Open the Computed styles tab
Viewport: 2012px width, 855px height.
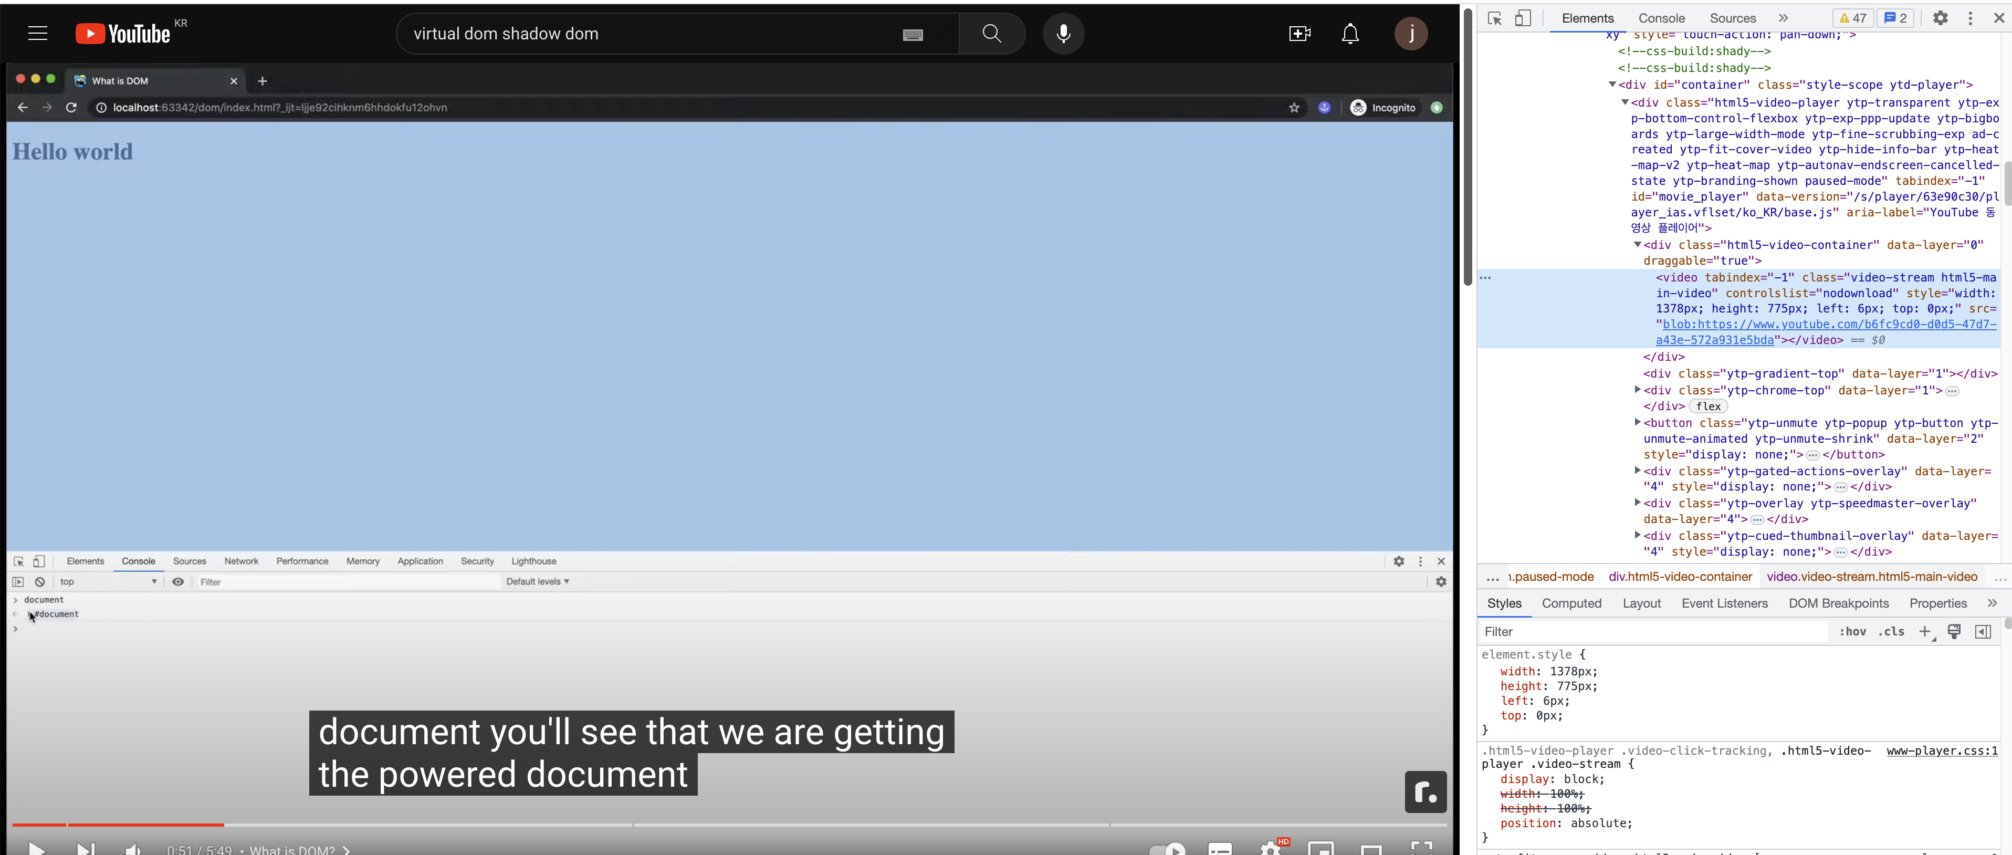click(1571, 603)
